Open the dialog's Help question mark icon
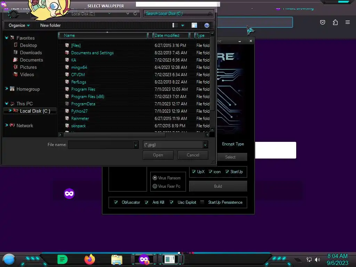This screenshot has height=267, width=356. tap(207, 25)
